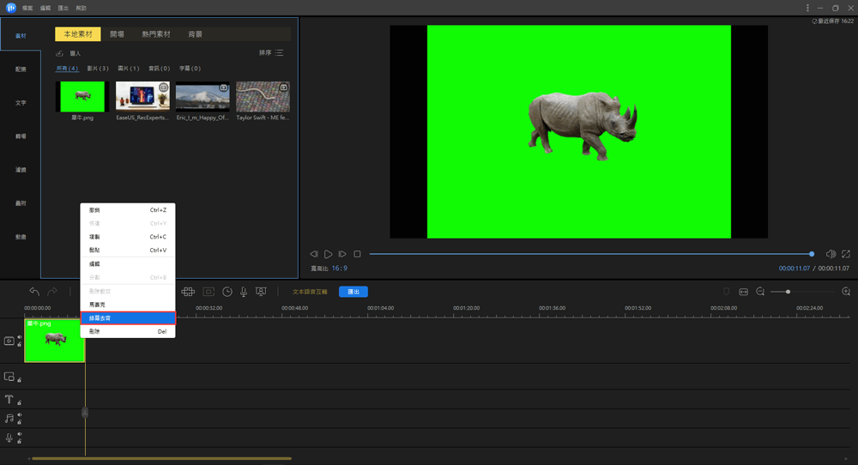The height and width of the screenshot is (465, 858).
Task: Click the blue 匯出 export button
Action: pos(353,292)
